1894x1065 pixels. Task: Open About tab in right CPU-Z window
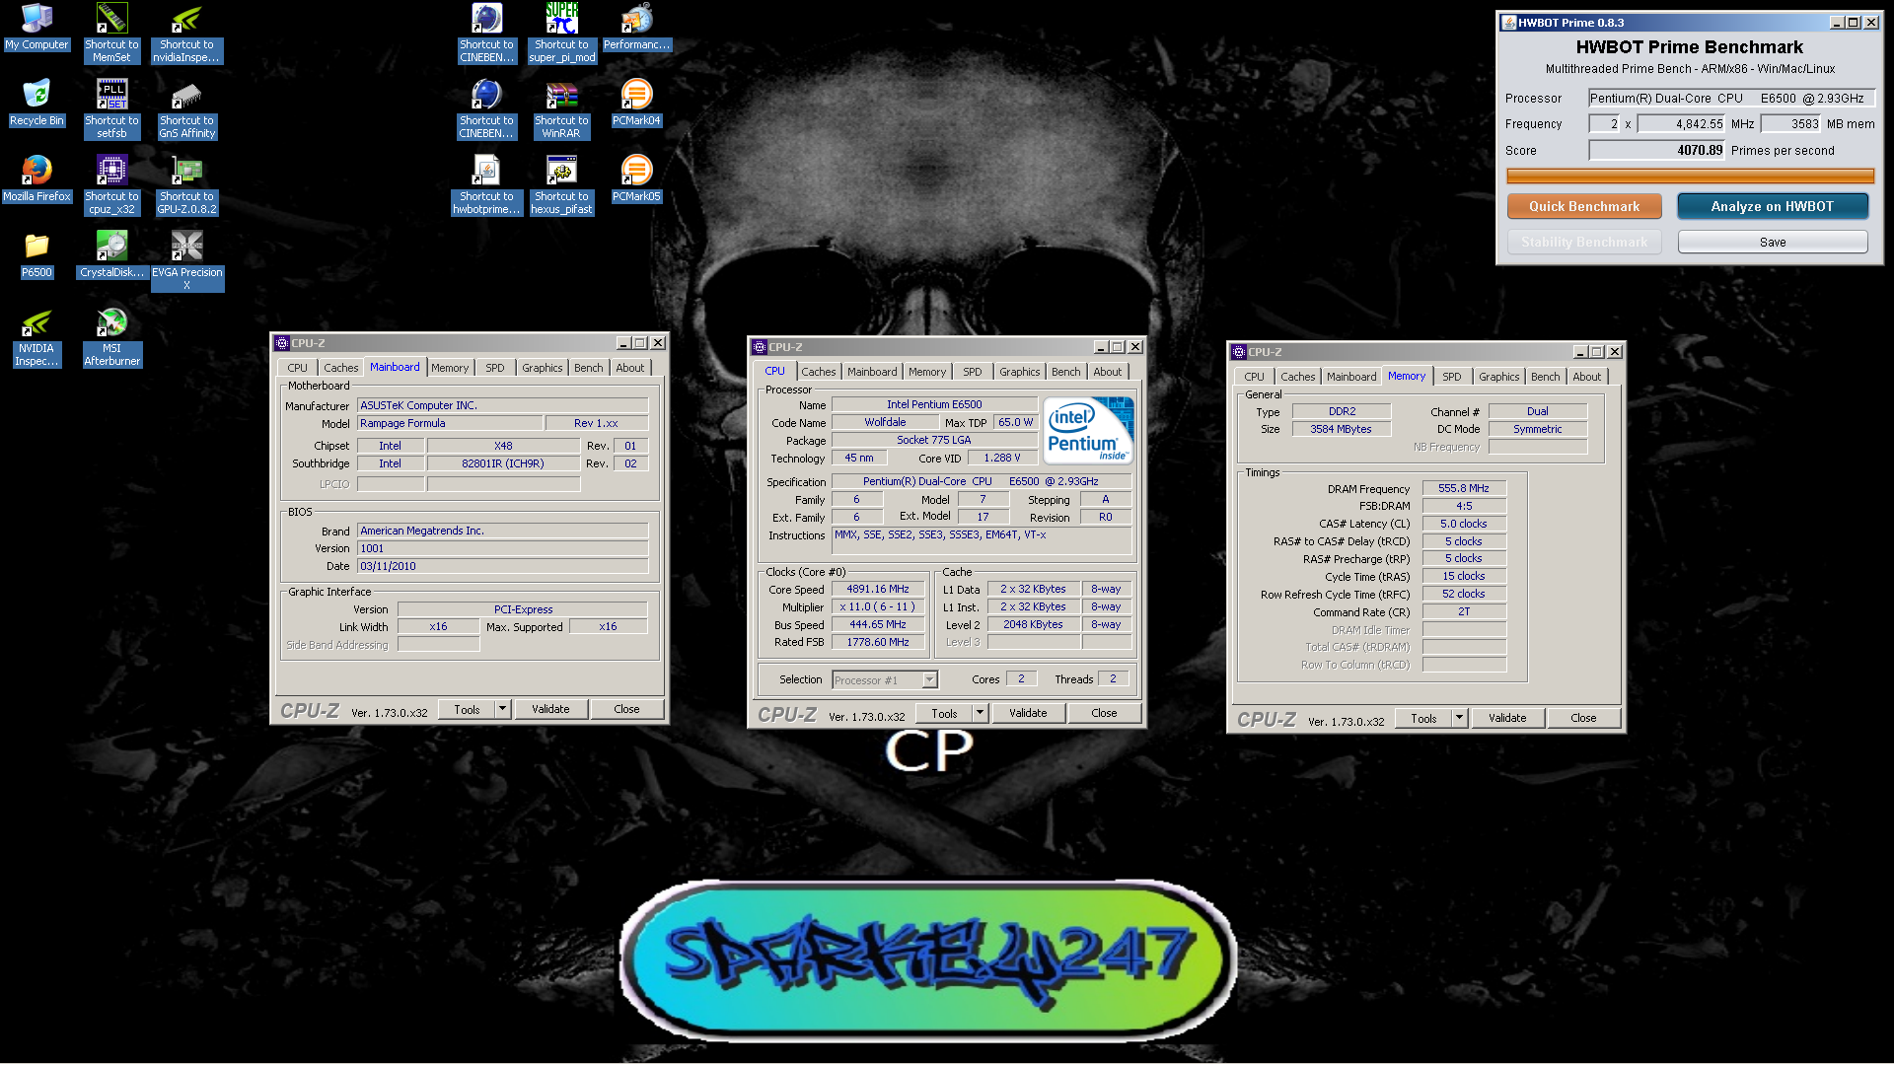(1586, 377)
